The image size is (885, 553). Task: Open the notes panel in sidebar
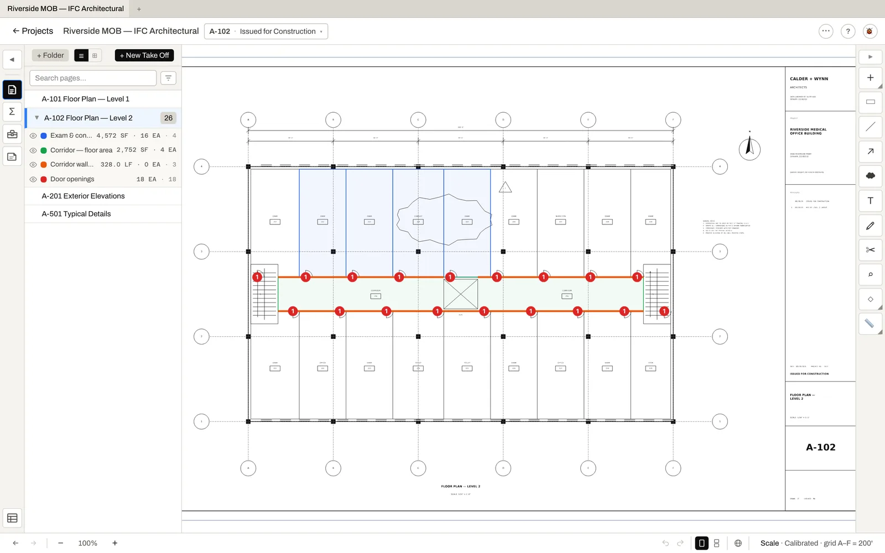tap(12, 157)
